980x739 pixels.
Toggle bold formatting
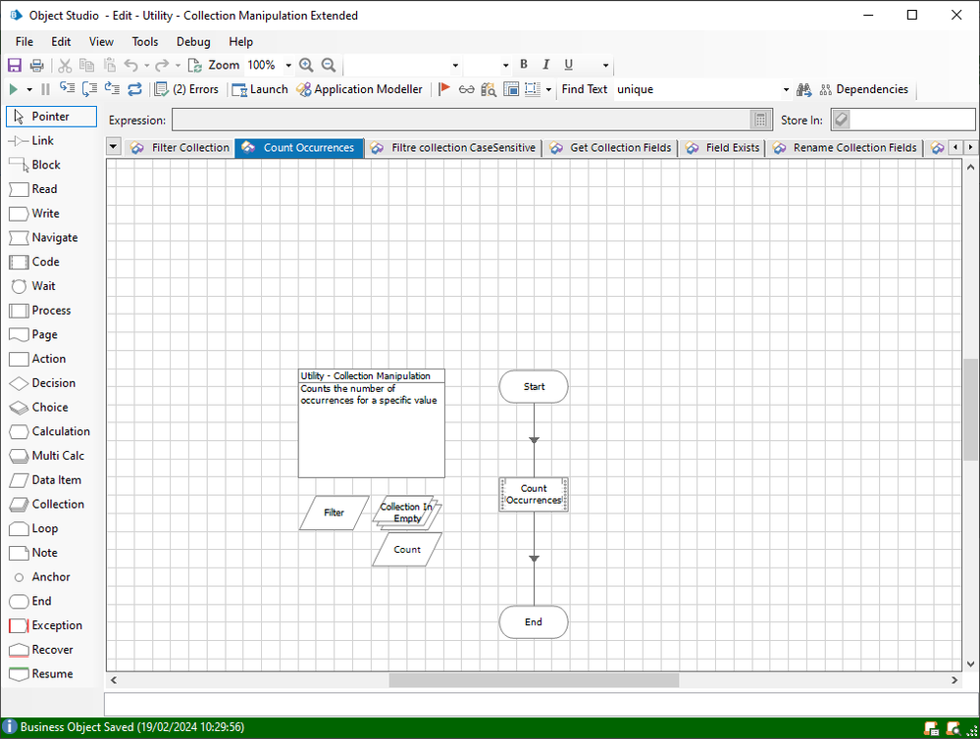[524, 65]
